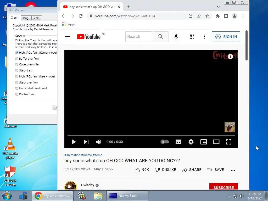Image resolution: width=268 pixels, height=201 pixels.
Task: Click Not My Fault taskbar button
Action: 127,196
